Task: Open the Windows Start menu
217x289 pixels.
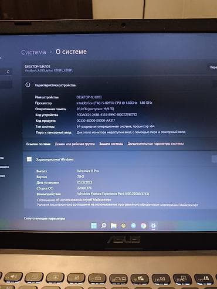Action: (94, 226)
